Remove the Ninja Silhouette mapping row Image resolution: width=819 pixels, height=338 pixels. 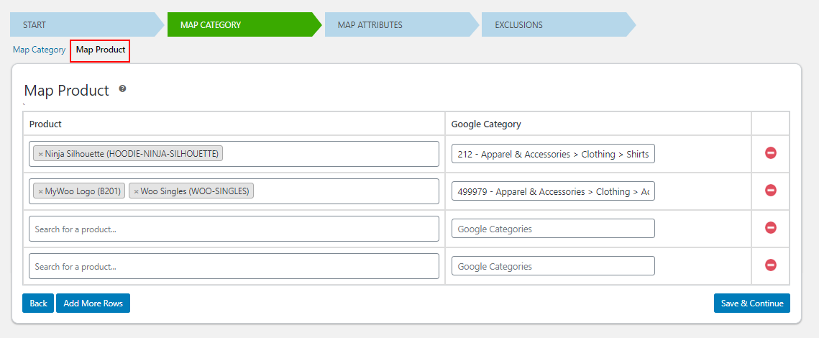[x=770, y=153]
